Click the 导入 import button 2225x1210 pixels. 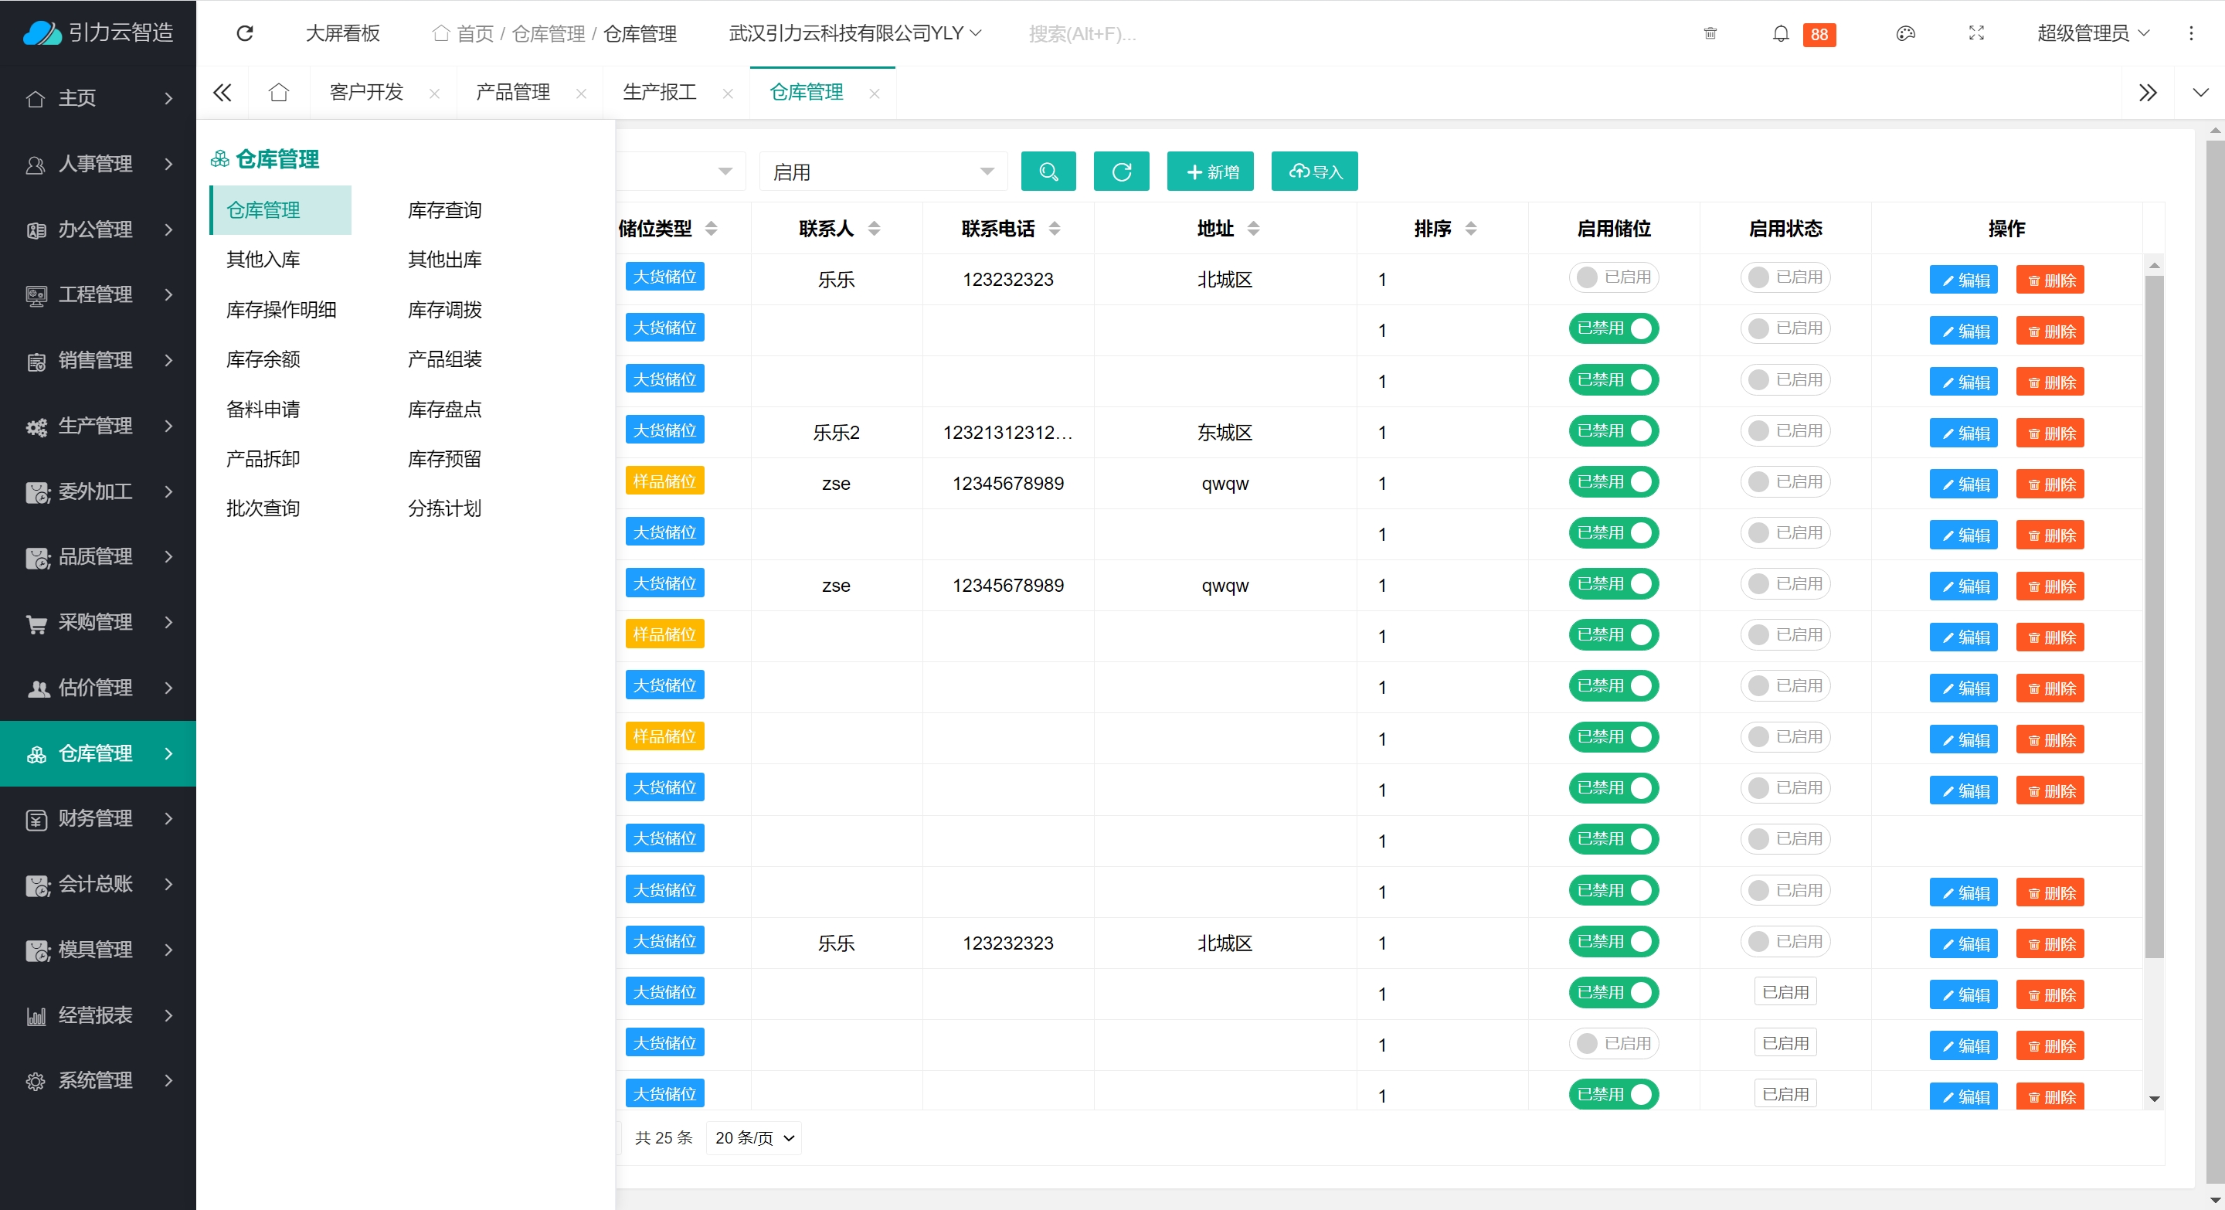point(1313,171)
